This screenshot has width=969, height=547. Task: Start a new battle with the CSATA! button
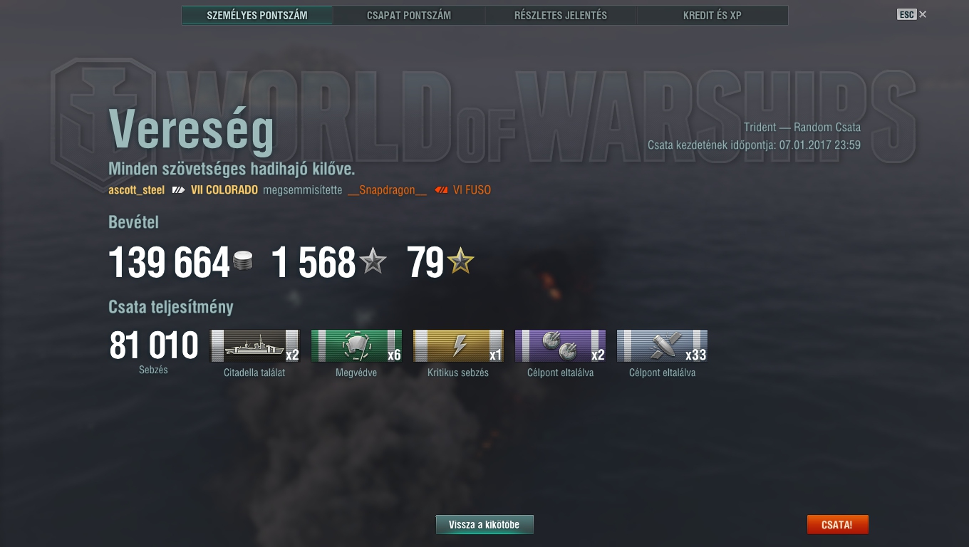837,525
